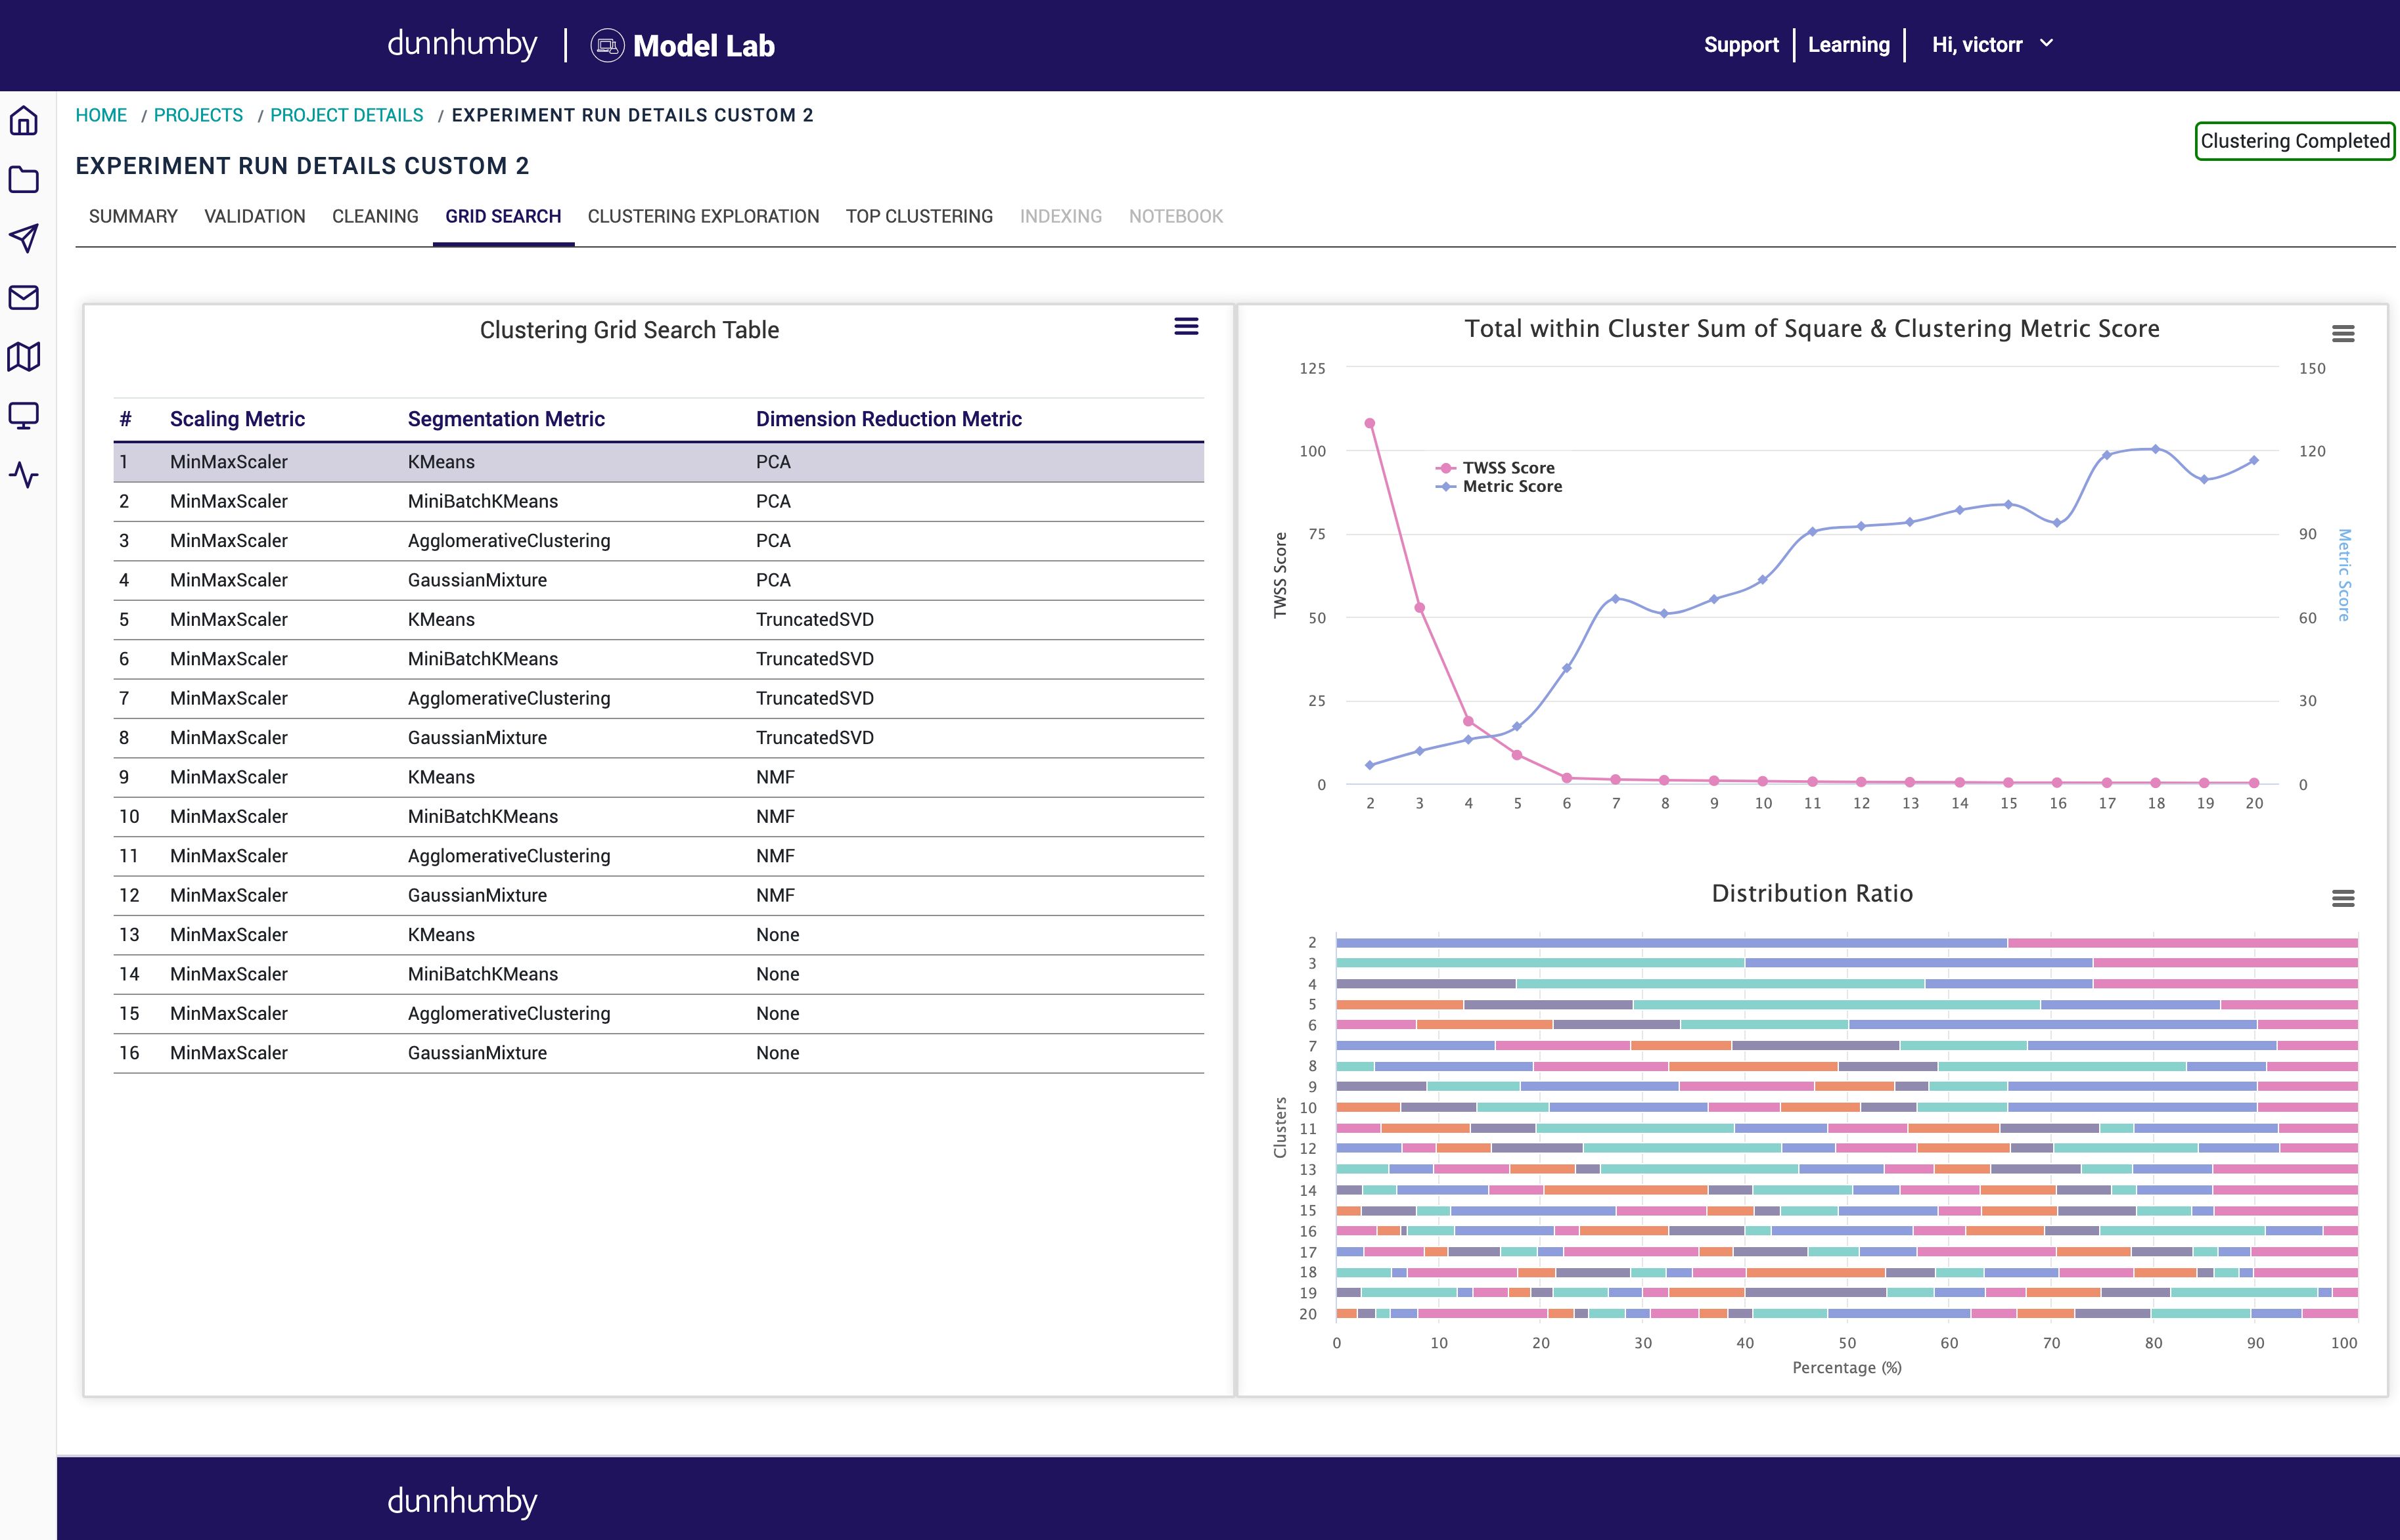Go to the PROJECTS breadcrumb link
The image size is (2400, 1540).
point(198,115)
